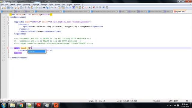Open Find using the binoculars icon

click(x=44, y=7)
